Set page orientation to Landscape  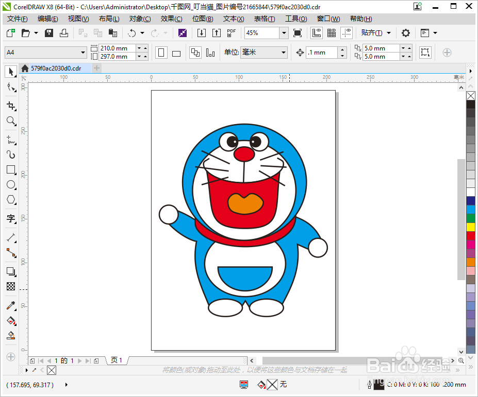pos(176,53)
